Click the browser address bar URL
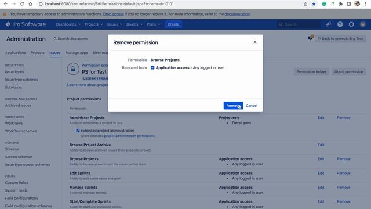This screenshot has height=209, width=371. pos(109,4)
